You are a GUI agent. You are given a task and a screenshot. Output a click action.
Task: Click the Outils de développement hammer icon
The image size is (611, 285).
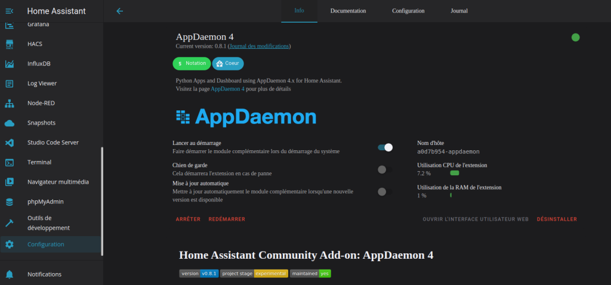pyautogui.click(x=10, y=223)
